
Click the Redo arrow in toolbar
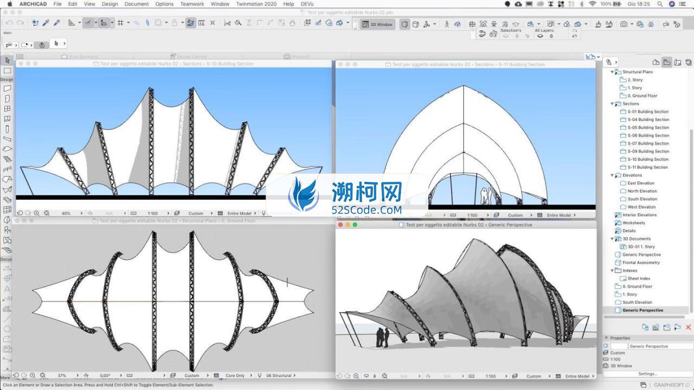(x=21, y=23)
